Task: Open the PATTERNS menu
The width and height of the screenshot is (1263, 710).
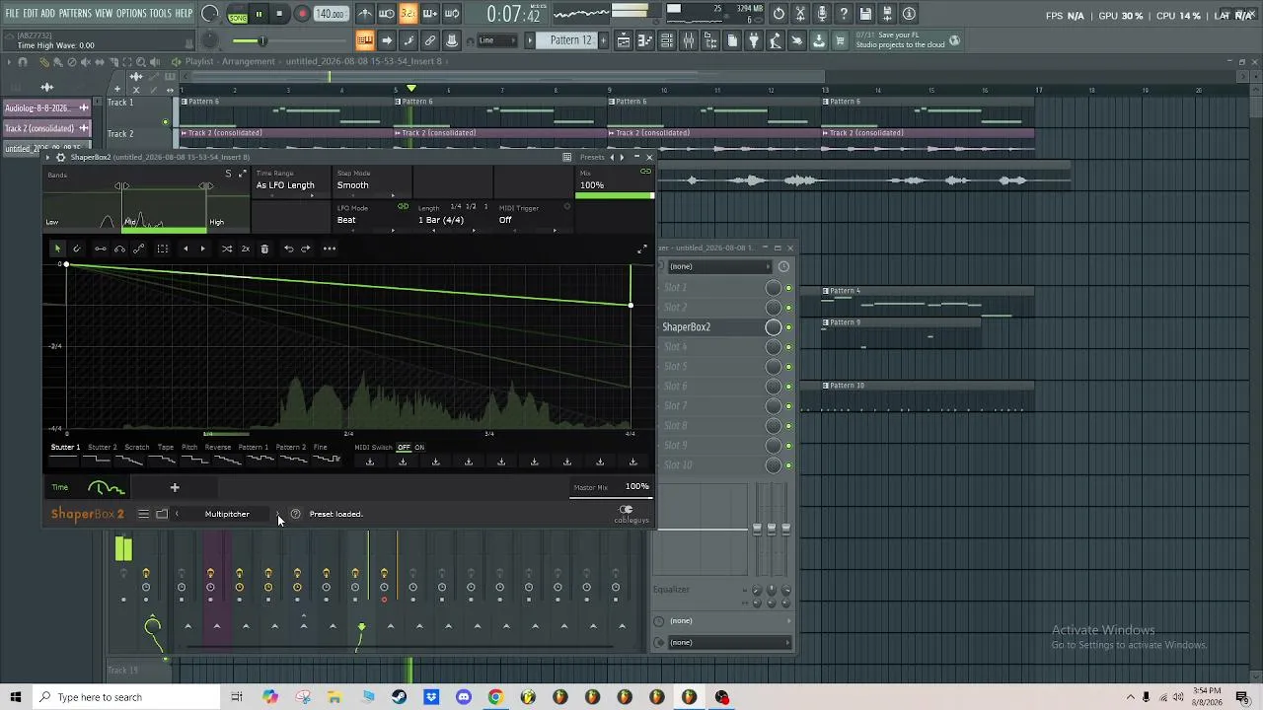Action: 75,14
